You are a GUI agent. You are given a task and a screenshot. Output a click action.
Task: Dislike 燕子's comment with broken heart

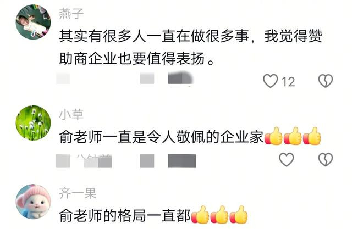(x=326, y=81)
